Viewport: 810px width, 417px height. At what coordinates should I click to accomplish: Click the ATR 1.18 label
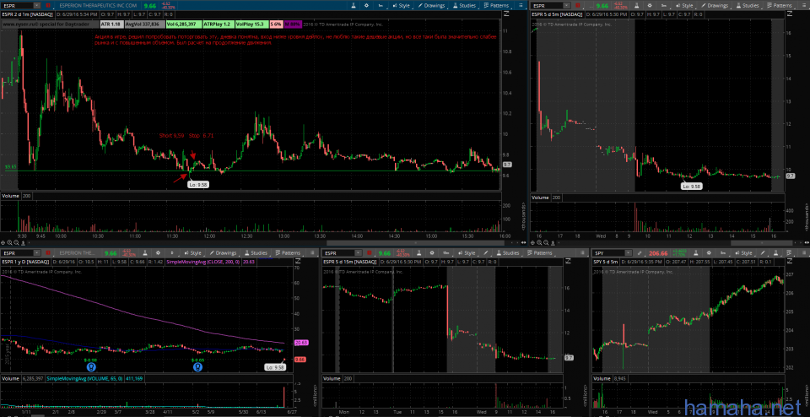tap(111, 24)
